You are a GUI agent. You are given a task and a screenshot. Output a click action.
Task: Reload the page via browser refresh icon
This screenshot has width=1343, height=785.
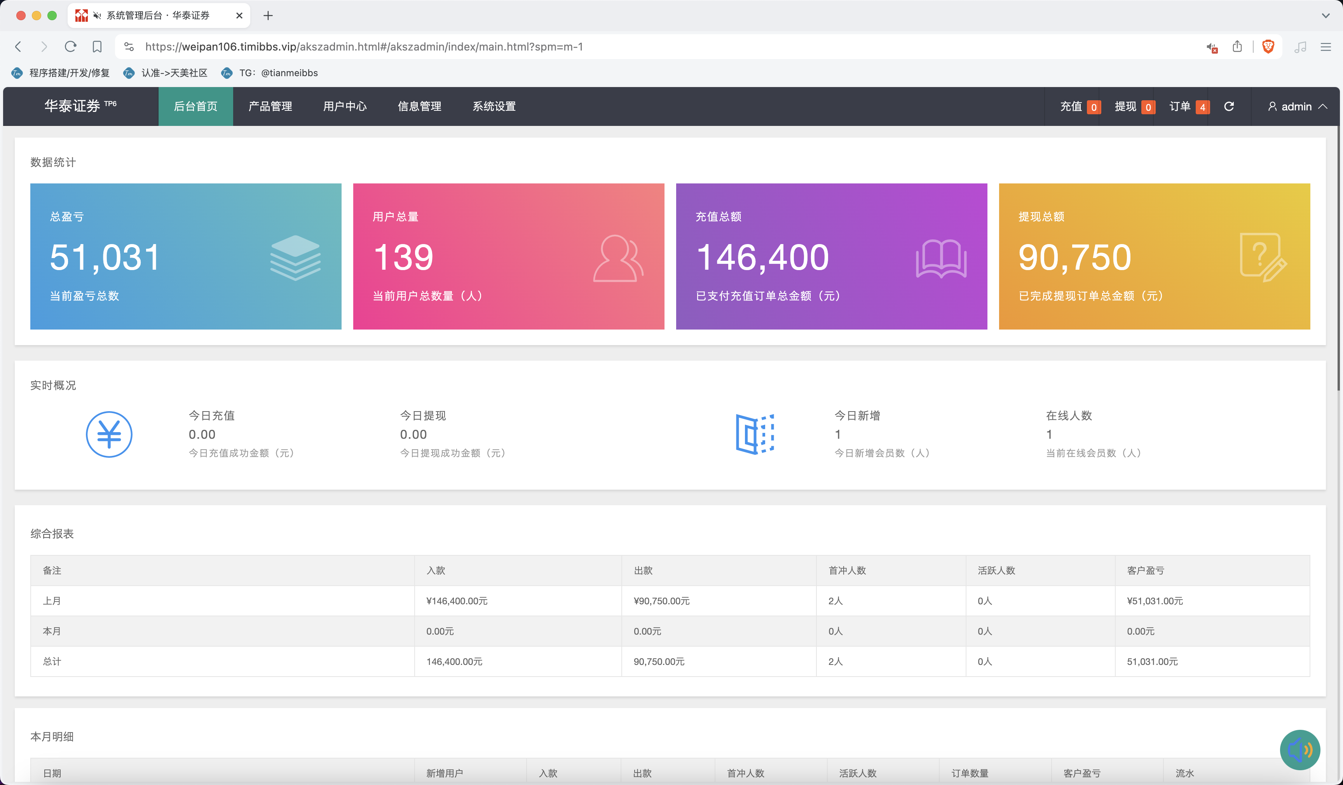(70, 47)
